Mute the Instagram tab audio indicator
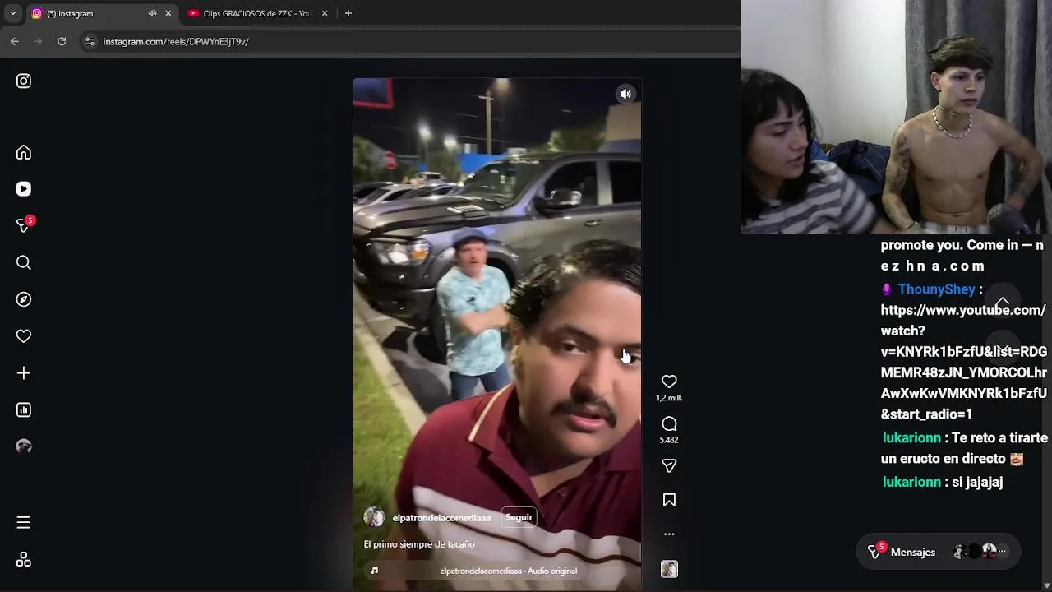Screen dimensions: 1052x592 pyautogui.click(x=152, y=13)
